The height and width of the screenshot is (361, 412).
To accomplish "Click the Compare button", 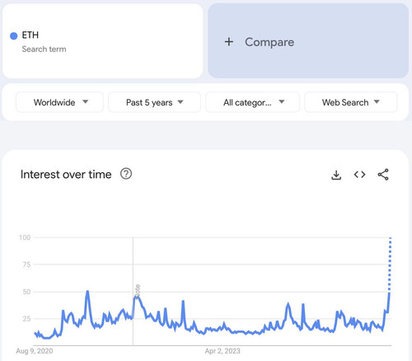I will pos(308,41).
